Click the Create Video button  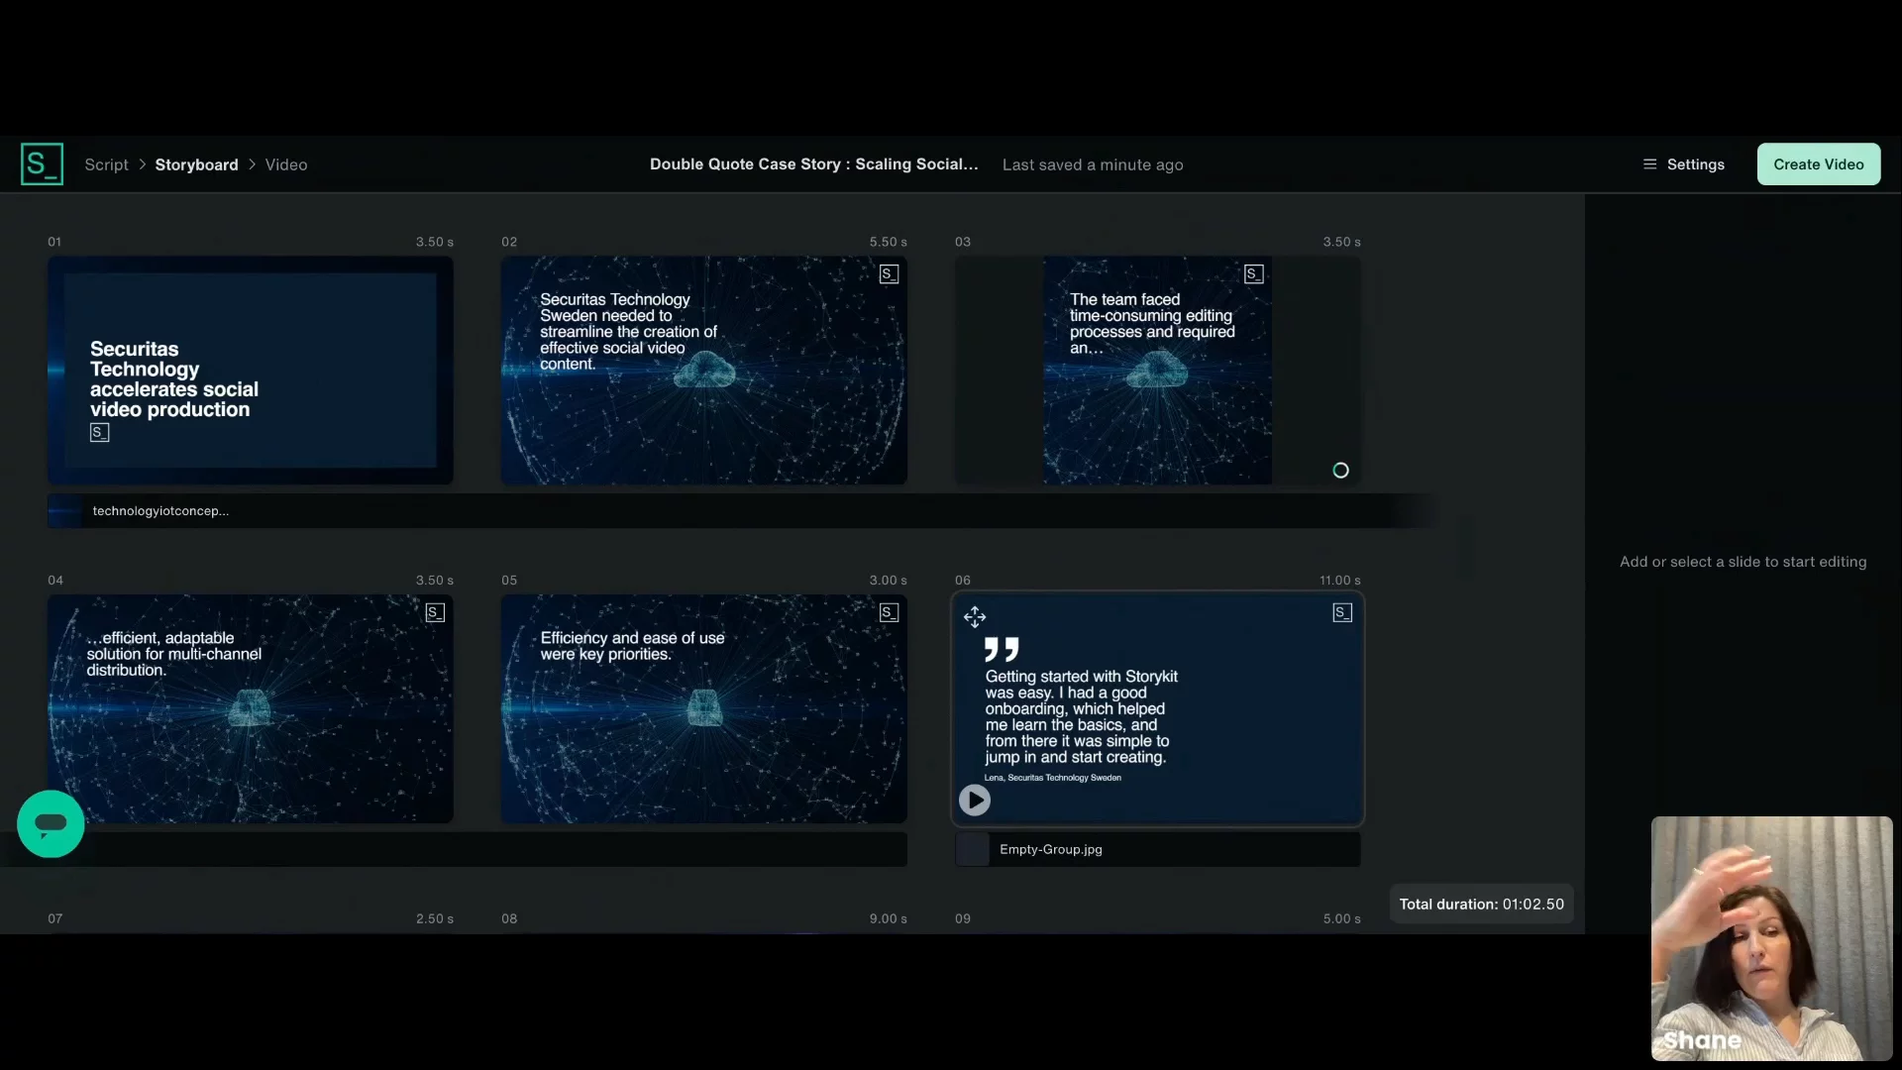[x=1818, y=164]
